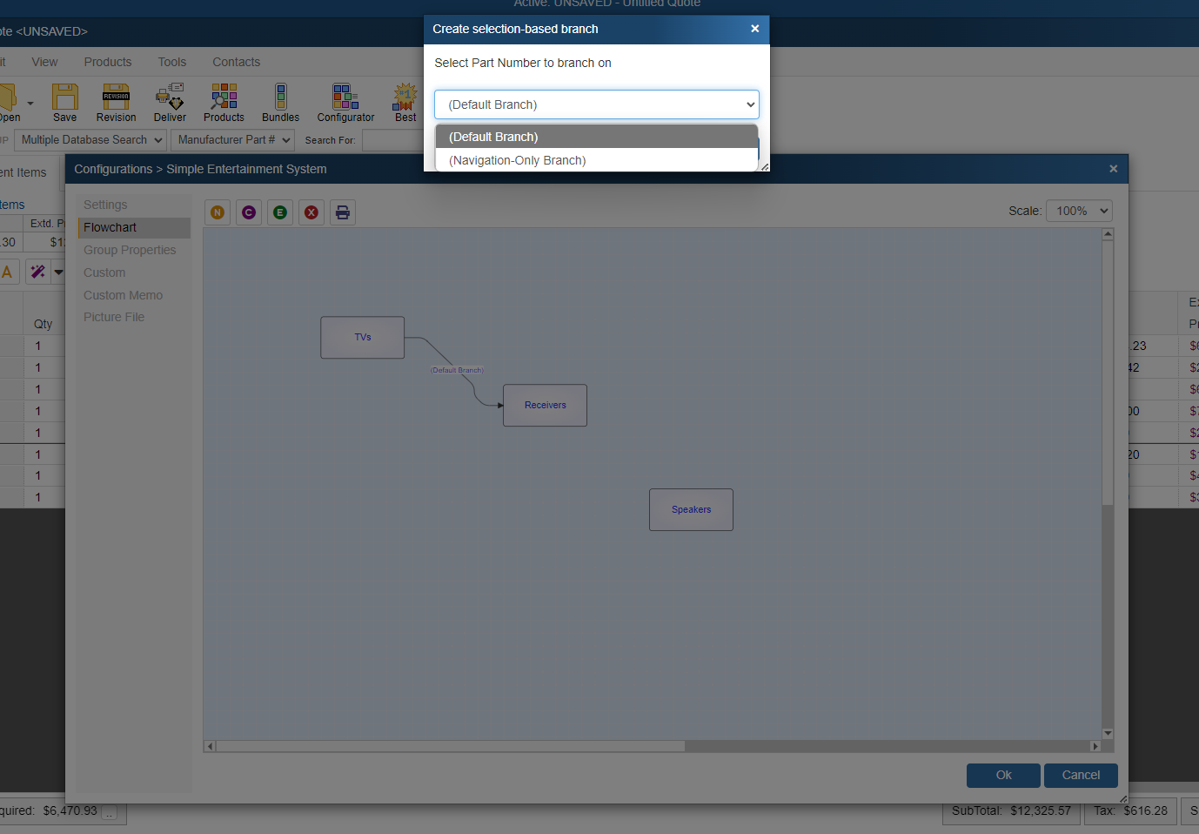Click the purple C flowchart button
This screenshot has width=1199, height=834.
(249, 212)
